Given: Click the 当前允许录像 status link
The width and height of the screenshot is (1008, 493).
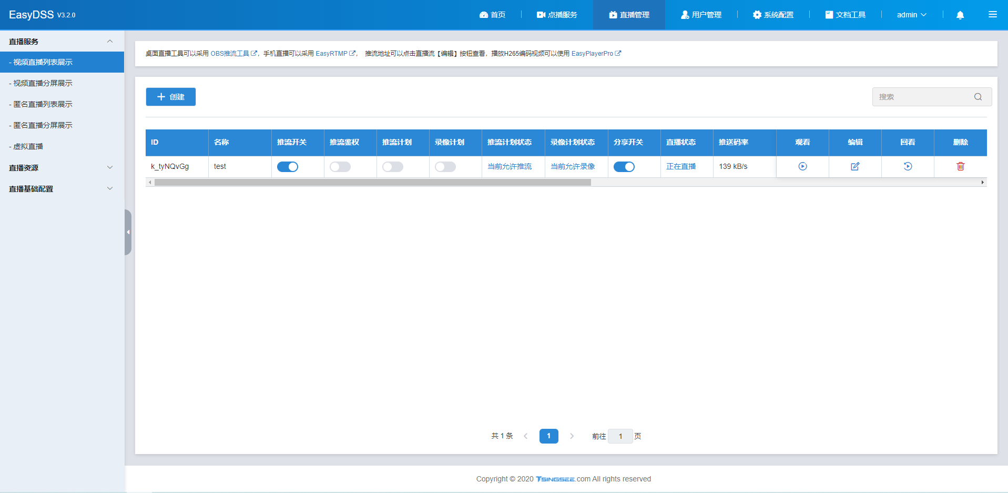Looking at the screenshot, I should tap(573, 166).
